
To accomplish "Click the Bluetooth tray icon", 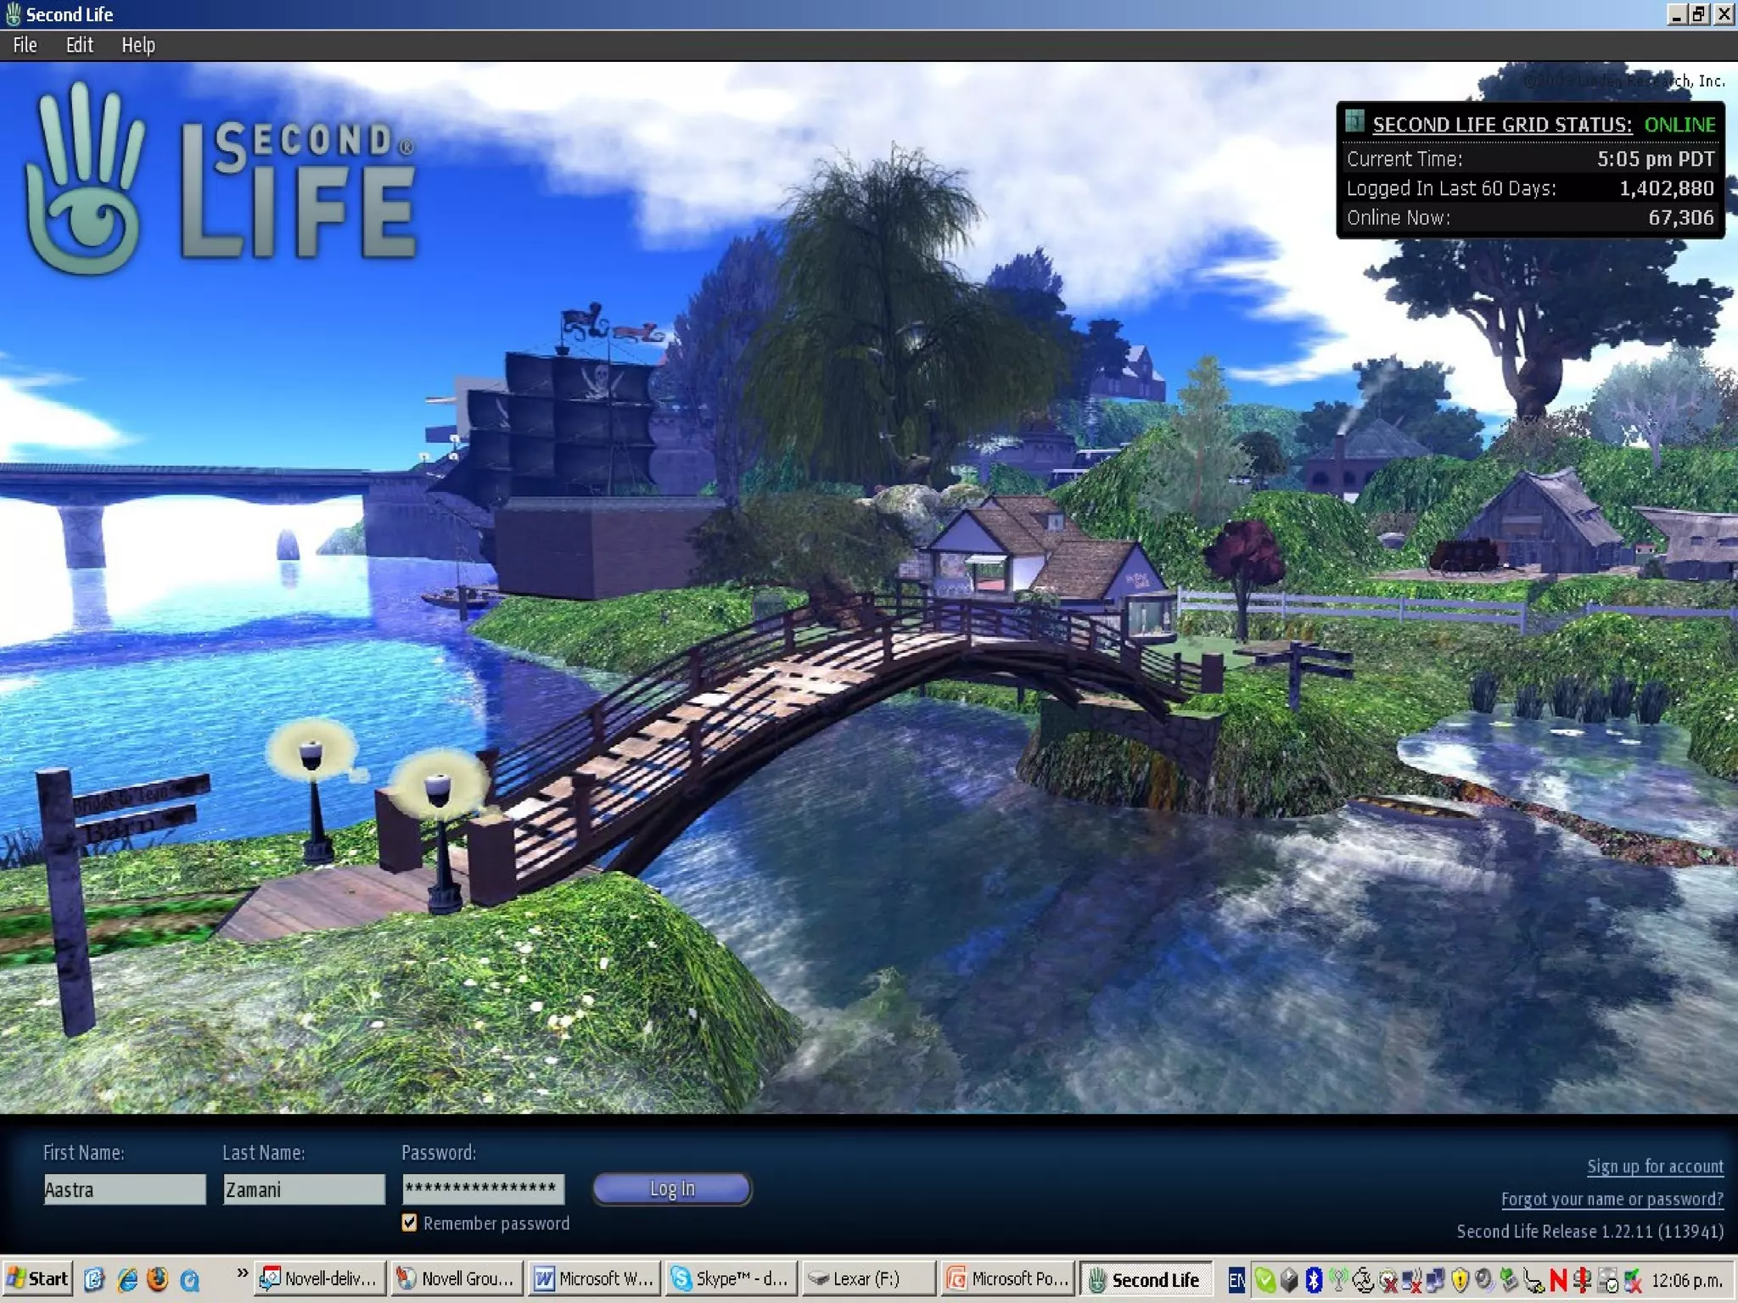I will (1314, 1280).
